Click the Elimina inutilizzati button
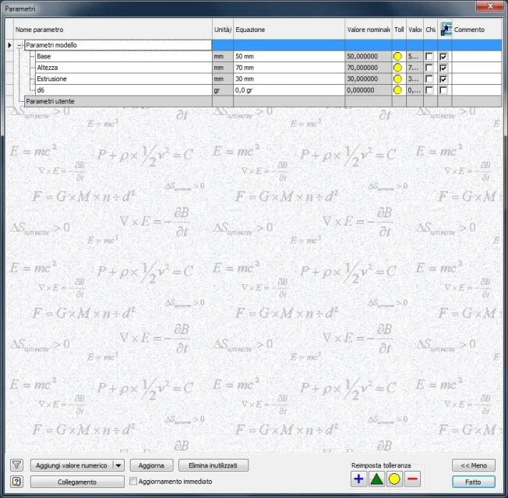Viewport: 508px width, 498px height. point(213,465)
